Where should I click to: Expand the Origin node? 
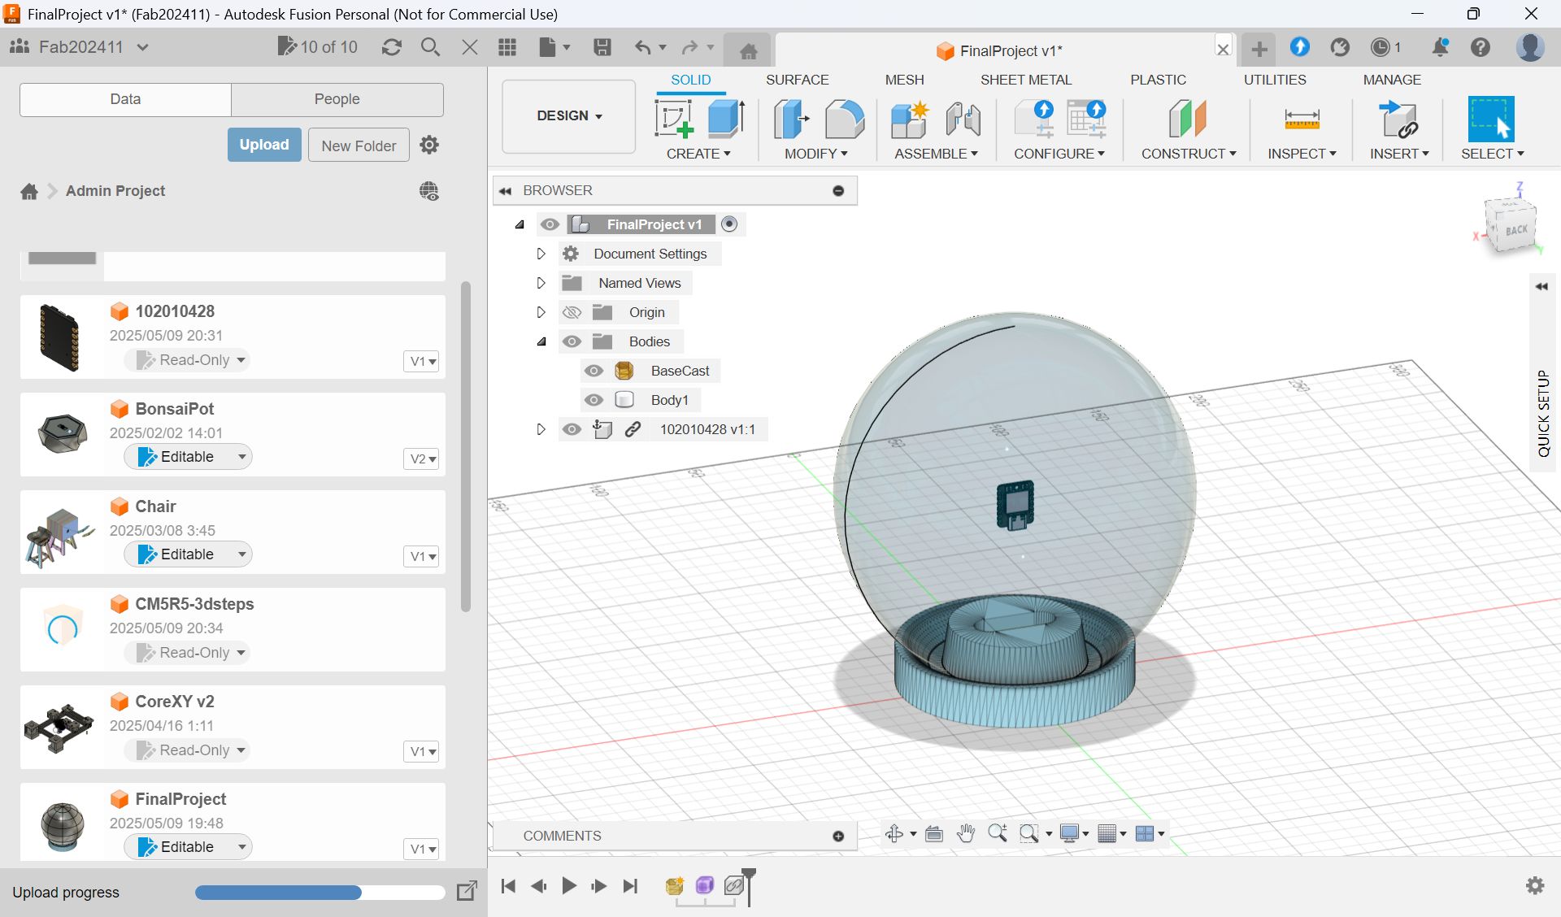point(541,312)
